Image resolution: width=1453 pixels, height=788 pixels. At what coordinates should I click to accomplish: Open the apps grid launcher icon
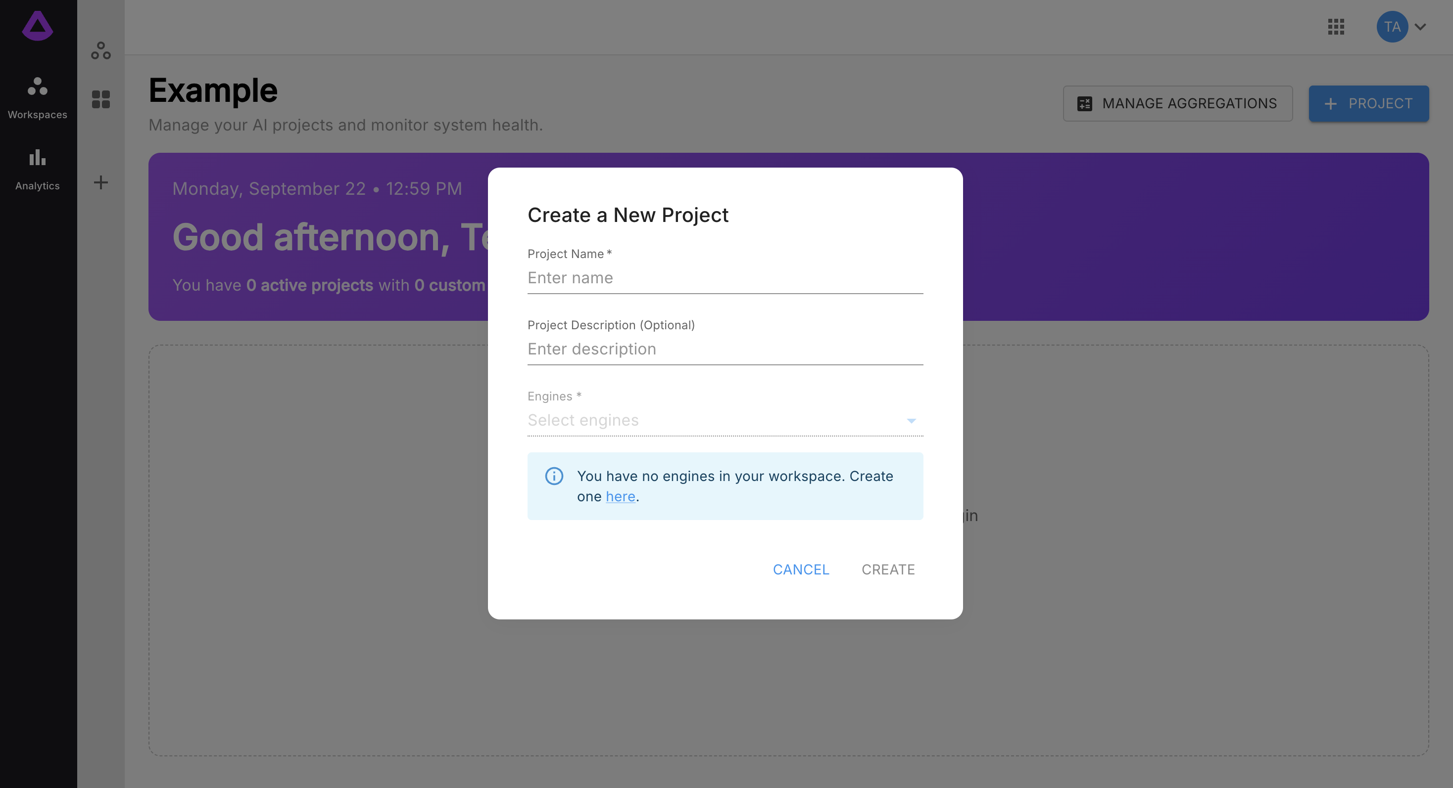pos(1336,27)
